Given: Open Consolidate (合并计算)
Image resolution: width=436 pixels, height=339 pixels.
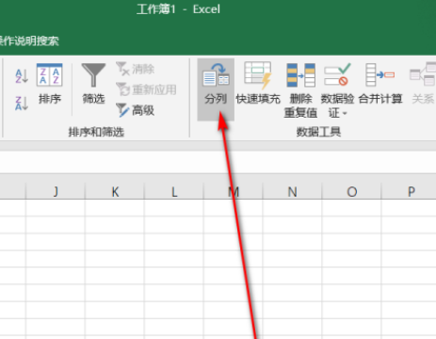Looking at the screenshot, I should [380, 84].
